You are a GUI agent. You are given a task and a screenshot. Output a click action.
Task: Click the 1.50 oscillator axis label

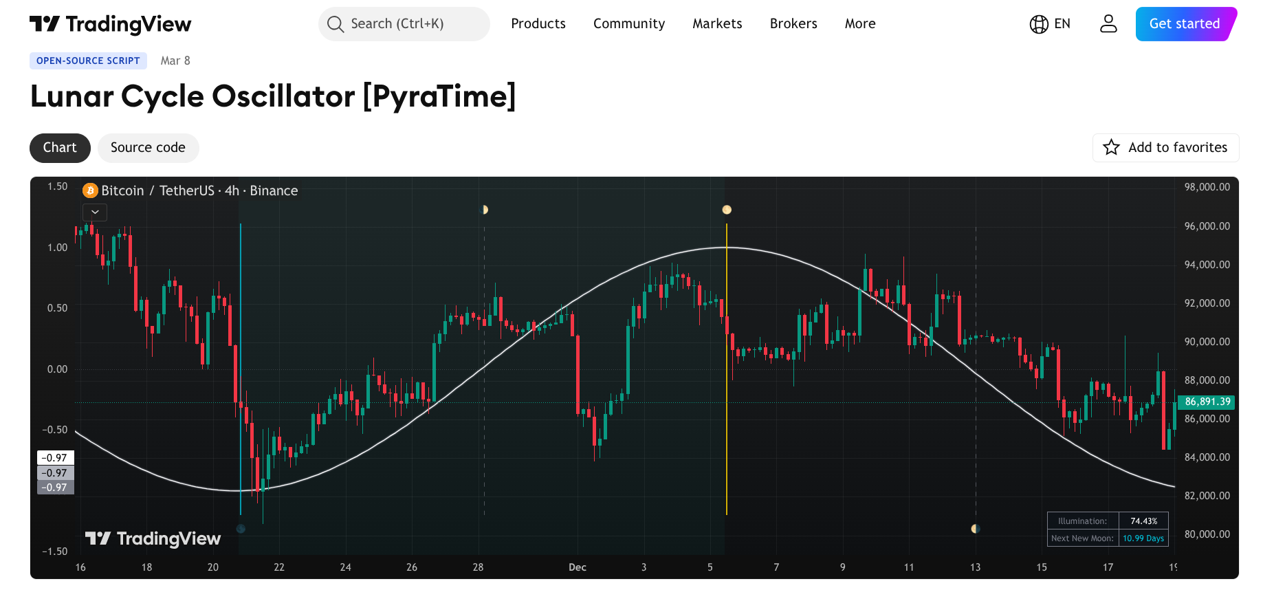coord(57,186)
